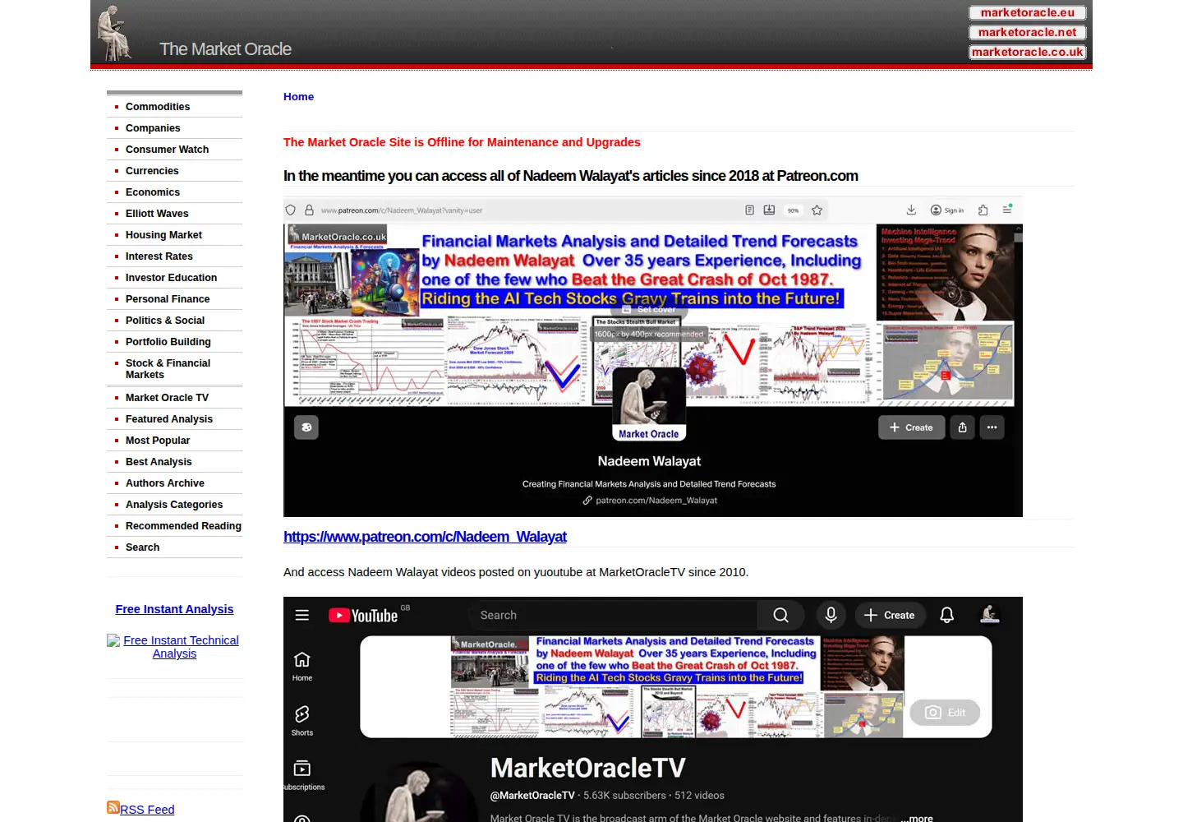This screenshot has width=1183, height=822.
Task: Open the marketoracle.net link badge
Action: (x=1028, y=32)
